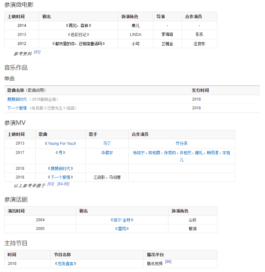Screen dimensions: 265x272
Task: Open 下一个爱情 link in the MV table
Action: (x=60, y=177)
